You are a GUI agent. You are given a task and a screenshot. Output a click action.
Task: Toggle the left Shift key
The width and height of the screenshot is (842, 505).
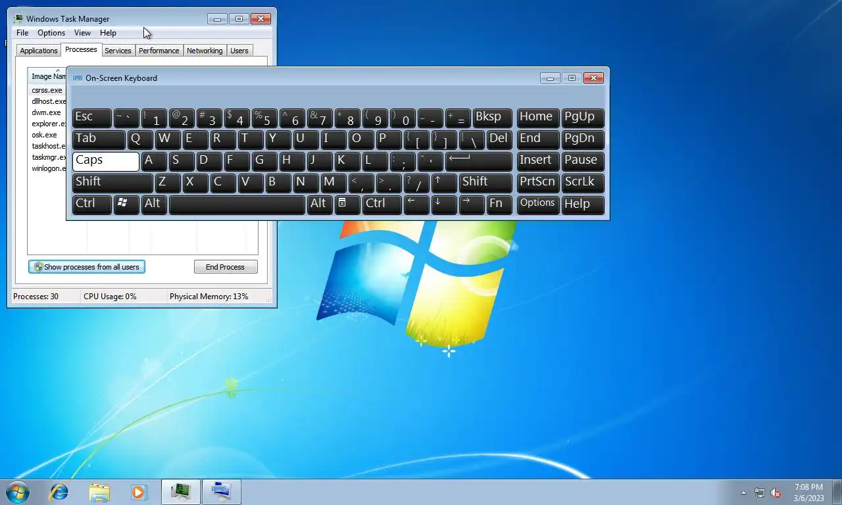112,182
